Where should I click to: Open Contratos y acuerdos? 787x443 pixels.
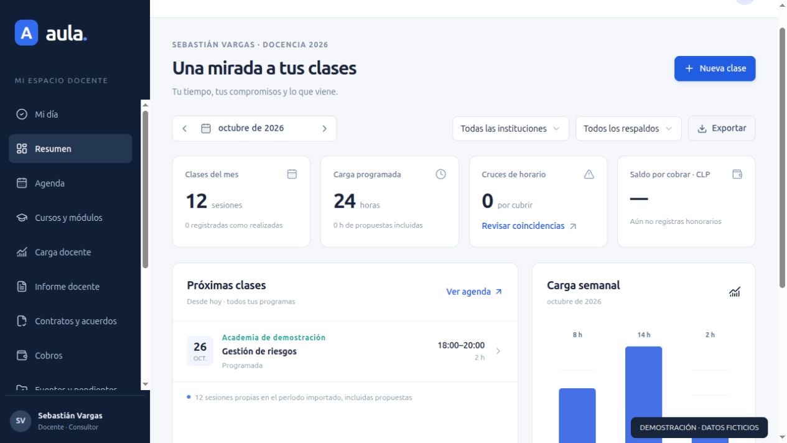(70, 321)
